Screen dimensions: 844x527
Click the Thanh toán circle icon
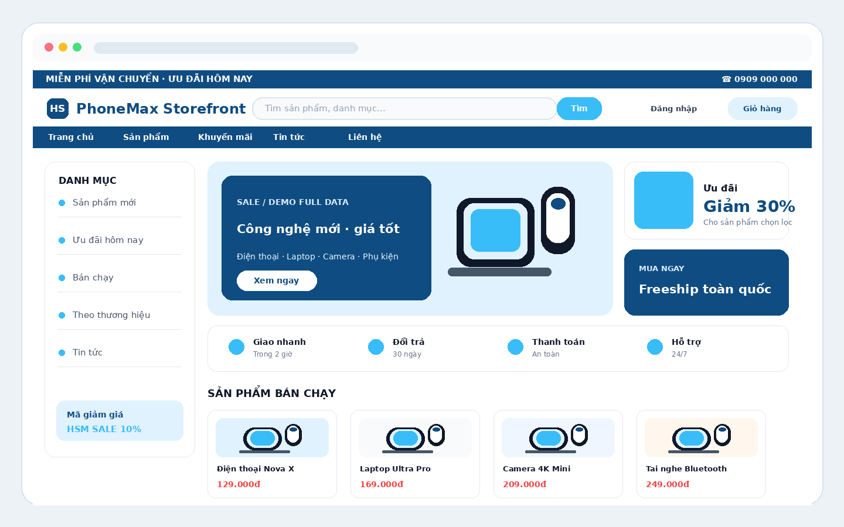(x=515, y=347)
